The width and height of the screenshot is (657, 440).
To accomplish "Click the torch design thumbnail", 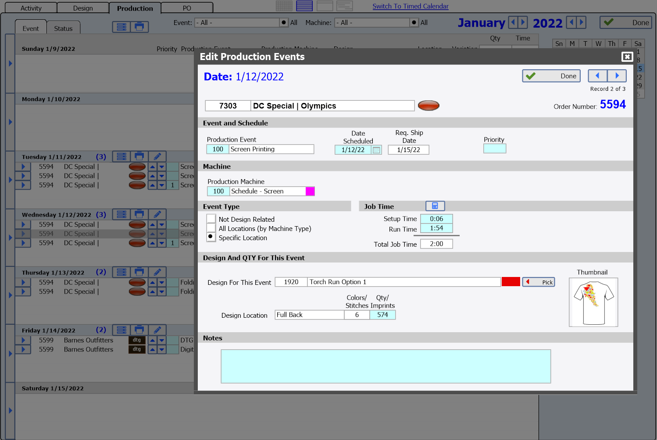I will (593, 302).
